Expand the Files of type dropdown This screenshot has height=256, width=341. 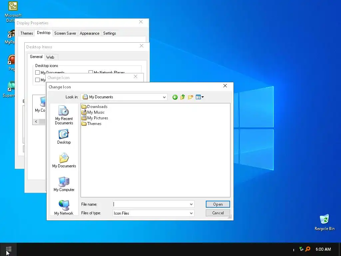191,213
